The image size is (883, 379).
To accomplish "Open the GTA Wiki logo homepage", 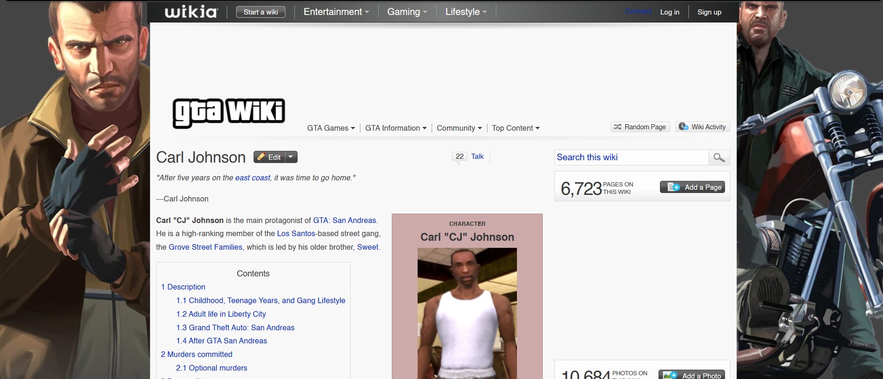I will (x=229, y=113).
